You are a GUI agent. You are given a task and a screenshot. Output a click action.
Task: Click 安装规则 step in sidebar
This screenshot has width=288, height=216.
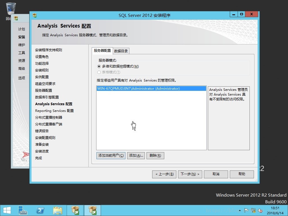[42, 70]
